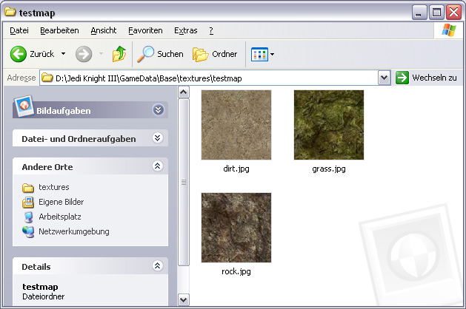The height and width of the screenshot is (309, 466).
Task: Open the ? help menu
Action: coord(211,30)
